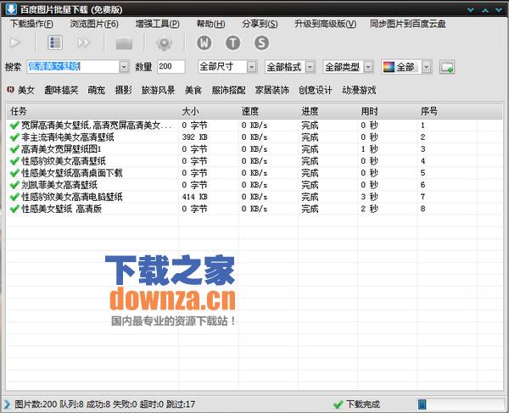Screen dimensions: 509x413
Task: Sort by the 大小 column header
Action: coord(208,111)
